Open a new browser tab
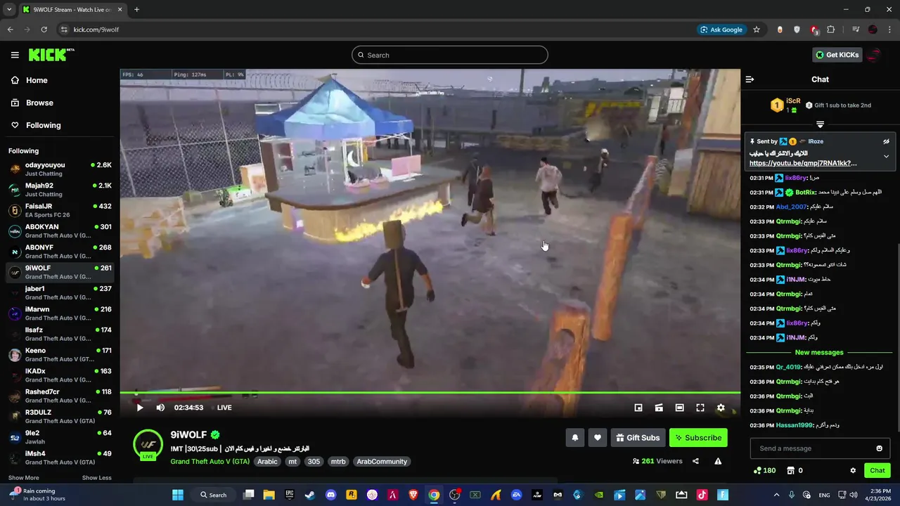 [136, 10]
